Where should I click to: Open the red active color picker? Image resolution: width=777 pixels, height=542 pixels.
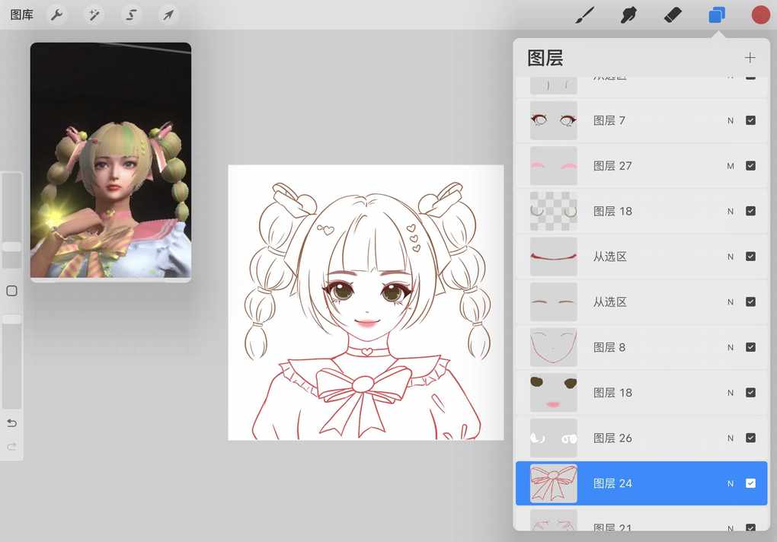(761, 15)
